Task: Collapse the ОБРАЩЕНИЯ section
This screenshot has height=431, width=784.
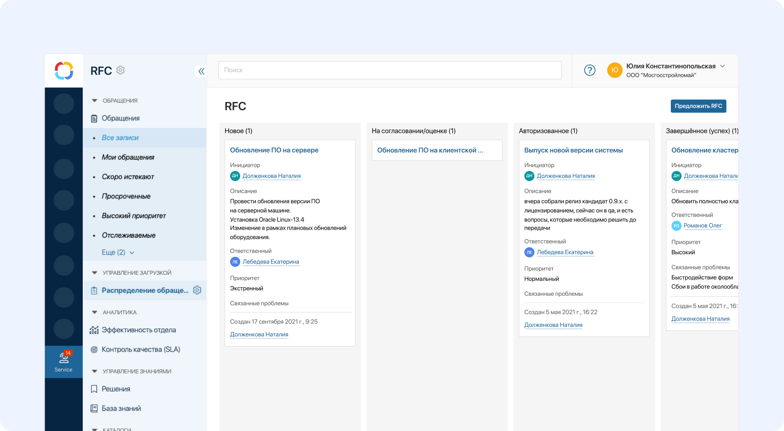Action: coord(95,101)
